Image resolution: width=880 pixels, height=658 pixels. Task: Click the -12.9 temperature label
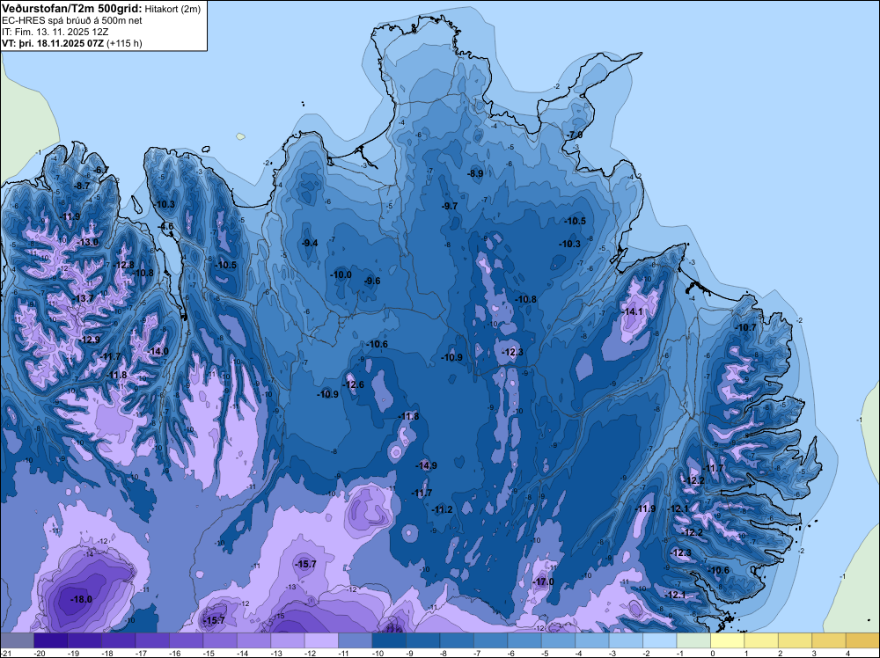point(89,340)
